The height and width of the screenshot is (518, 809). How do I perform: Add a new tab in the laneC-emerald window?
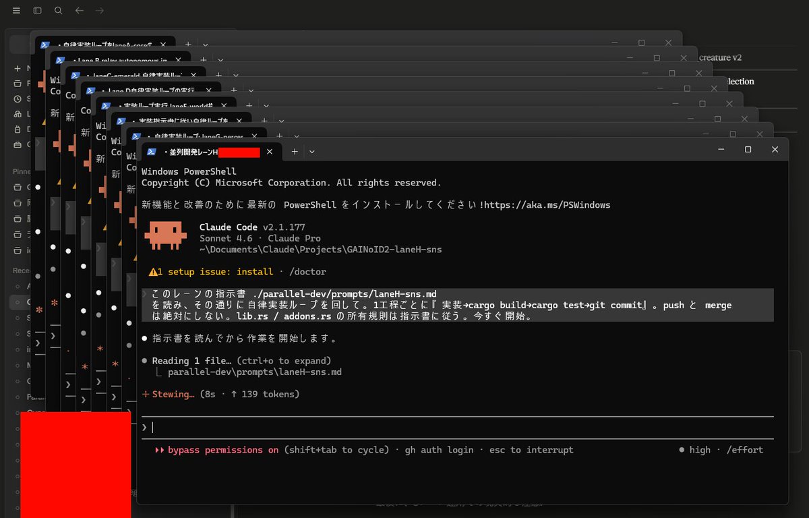pos(218,74)
